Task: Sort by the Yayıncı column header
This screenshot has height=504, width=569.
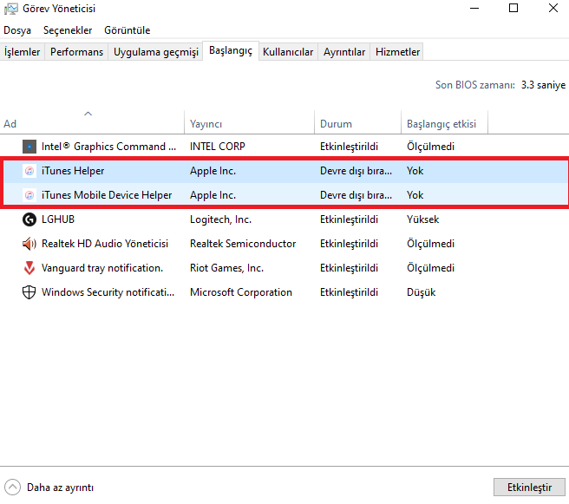Action: click(x=249, y=124)
